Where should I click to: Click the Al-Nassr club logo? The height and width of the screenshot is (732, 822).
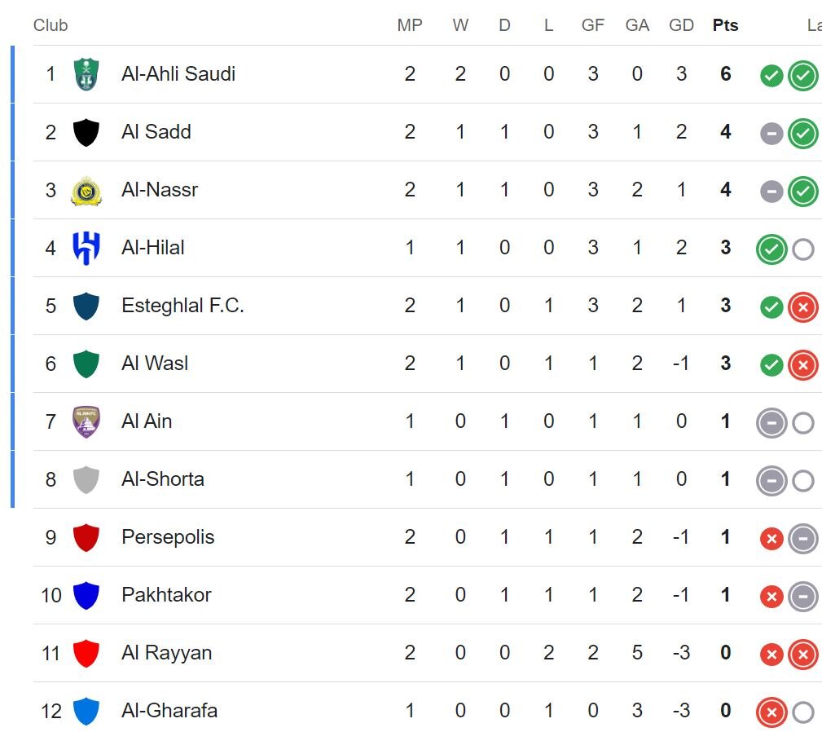(x=86, y=190)
